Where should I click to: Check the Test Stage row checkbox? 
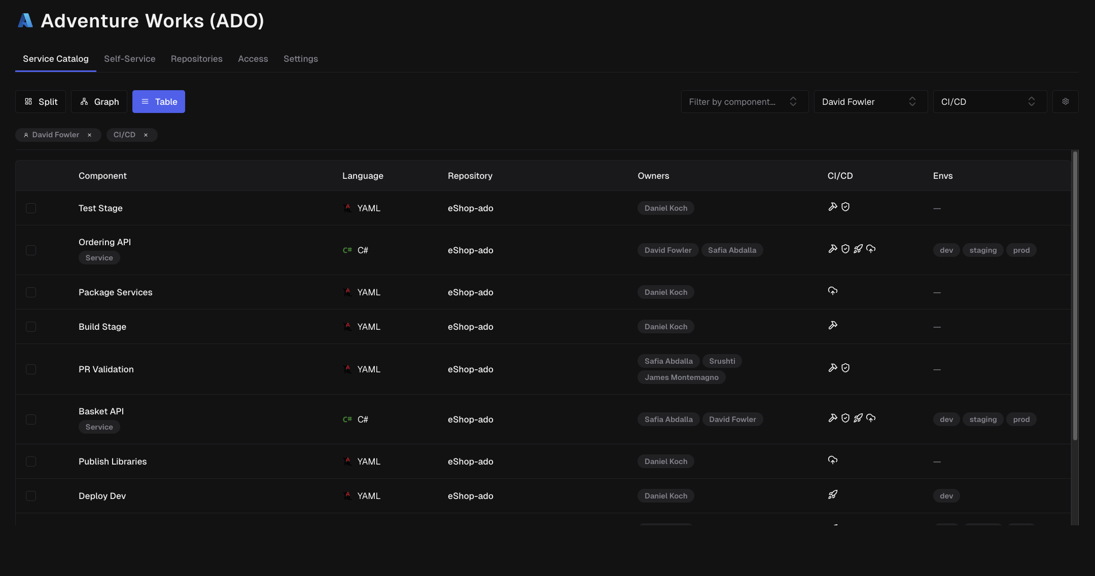(x=31, y=208)
